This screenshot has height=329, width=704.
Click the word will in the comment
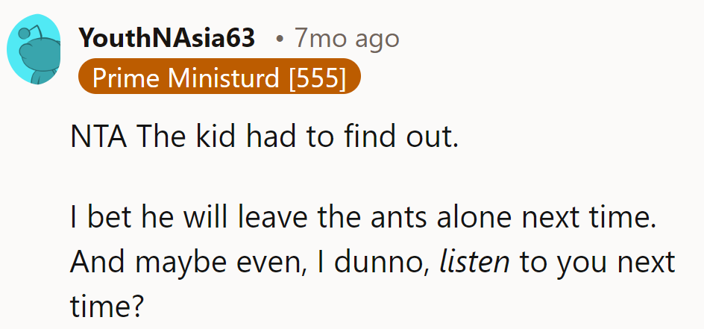click(182, 221)
